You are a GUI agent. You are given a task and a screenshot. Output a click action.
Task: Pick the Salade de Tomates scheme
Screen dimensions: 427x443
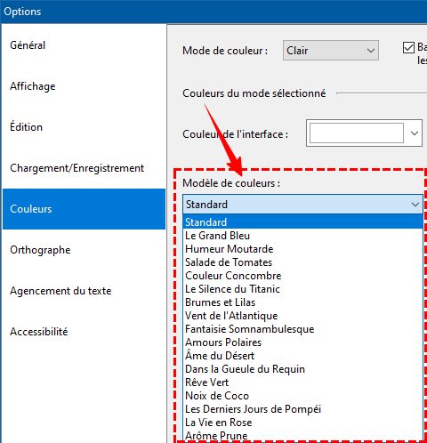pyautogui.click(x=302, y=262)
